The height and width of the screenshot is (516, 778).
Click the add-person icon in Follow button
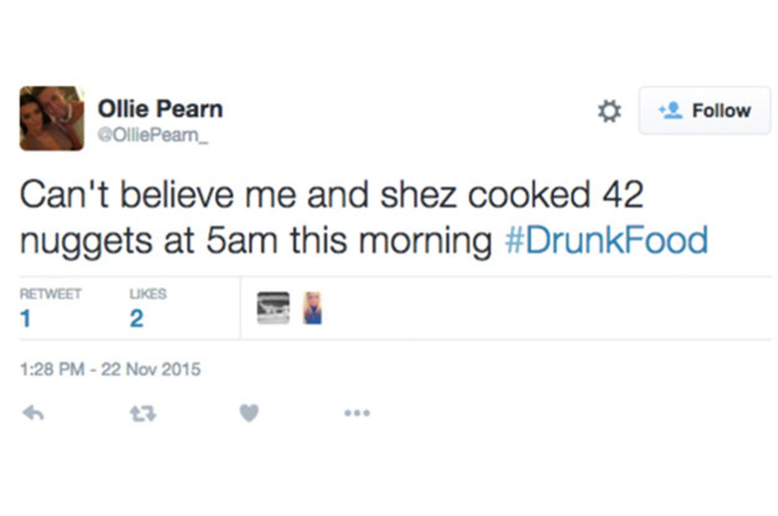coord(669,111)
